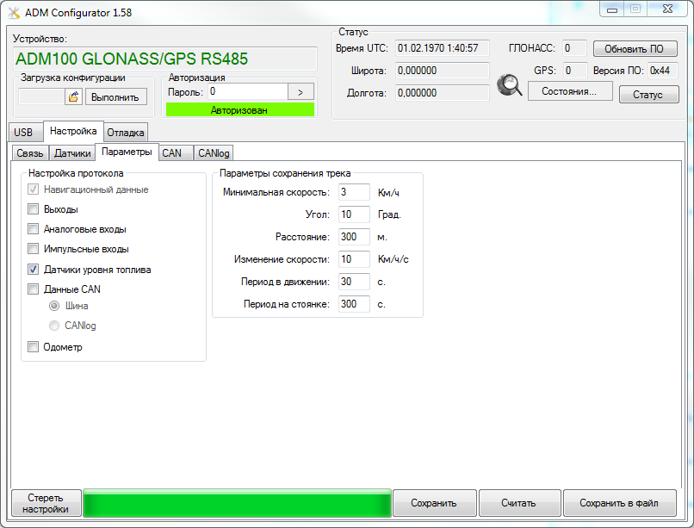Click the Статус button
Viewport: 694px width, 528px height.
[x=648, y=94]
